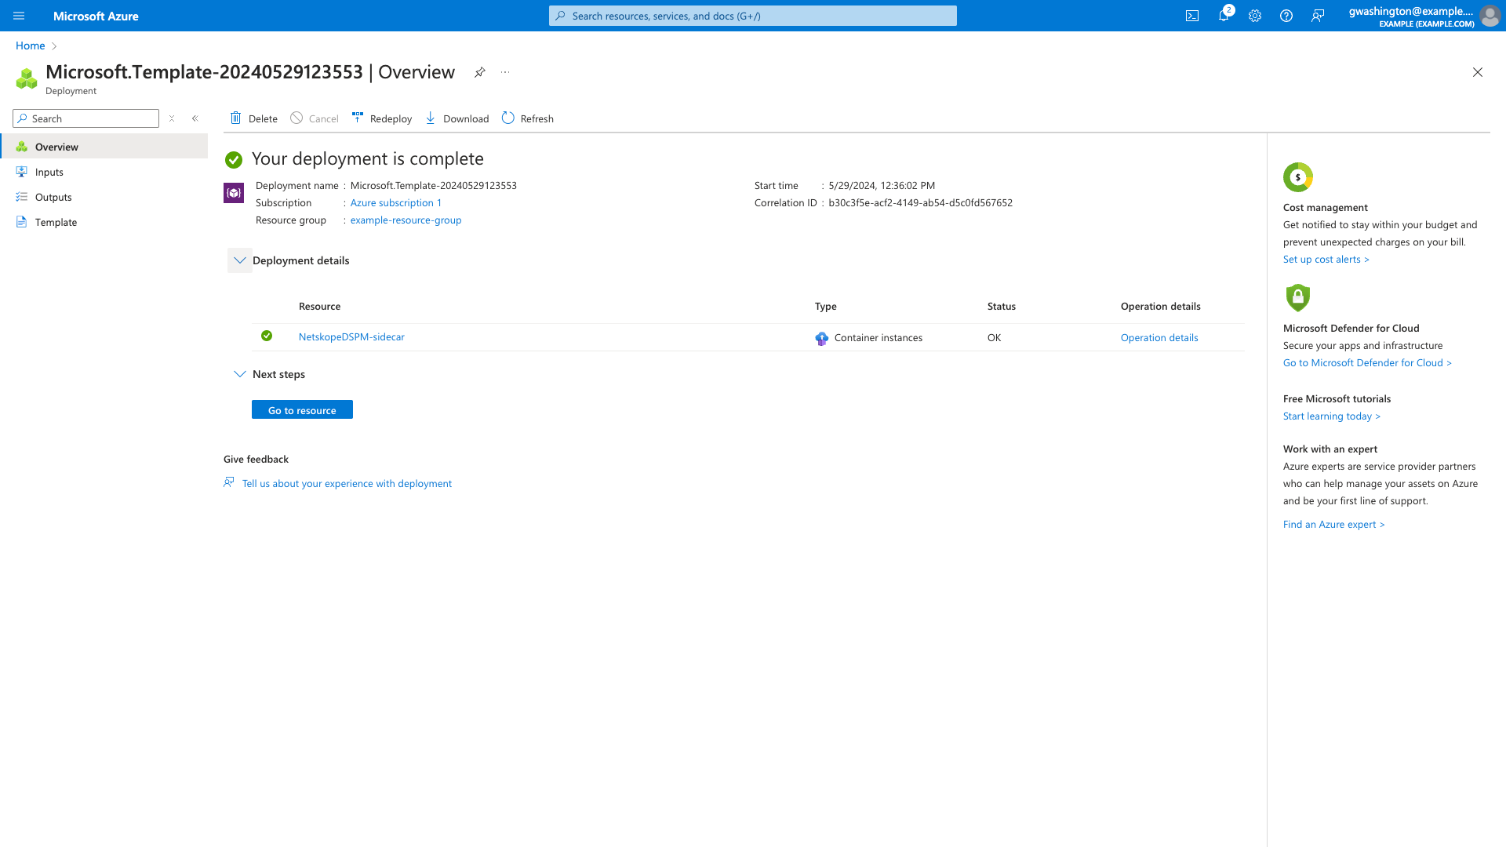1506x847 pixels.
Task: Close the deployment overview blade
Action: [1478, 72]
